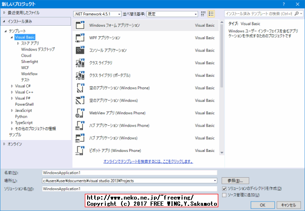Select the console application template icon

point(80,50)
